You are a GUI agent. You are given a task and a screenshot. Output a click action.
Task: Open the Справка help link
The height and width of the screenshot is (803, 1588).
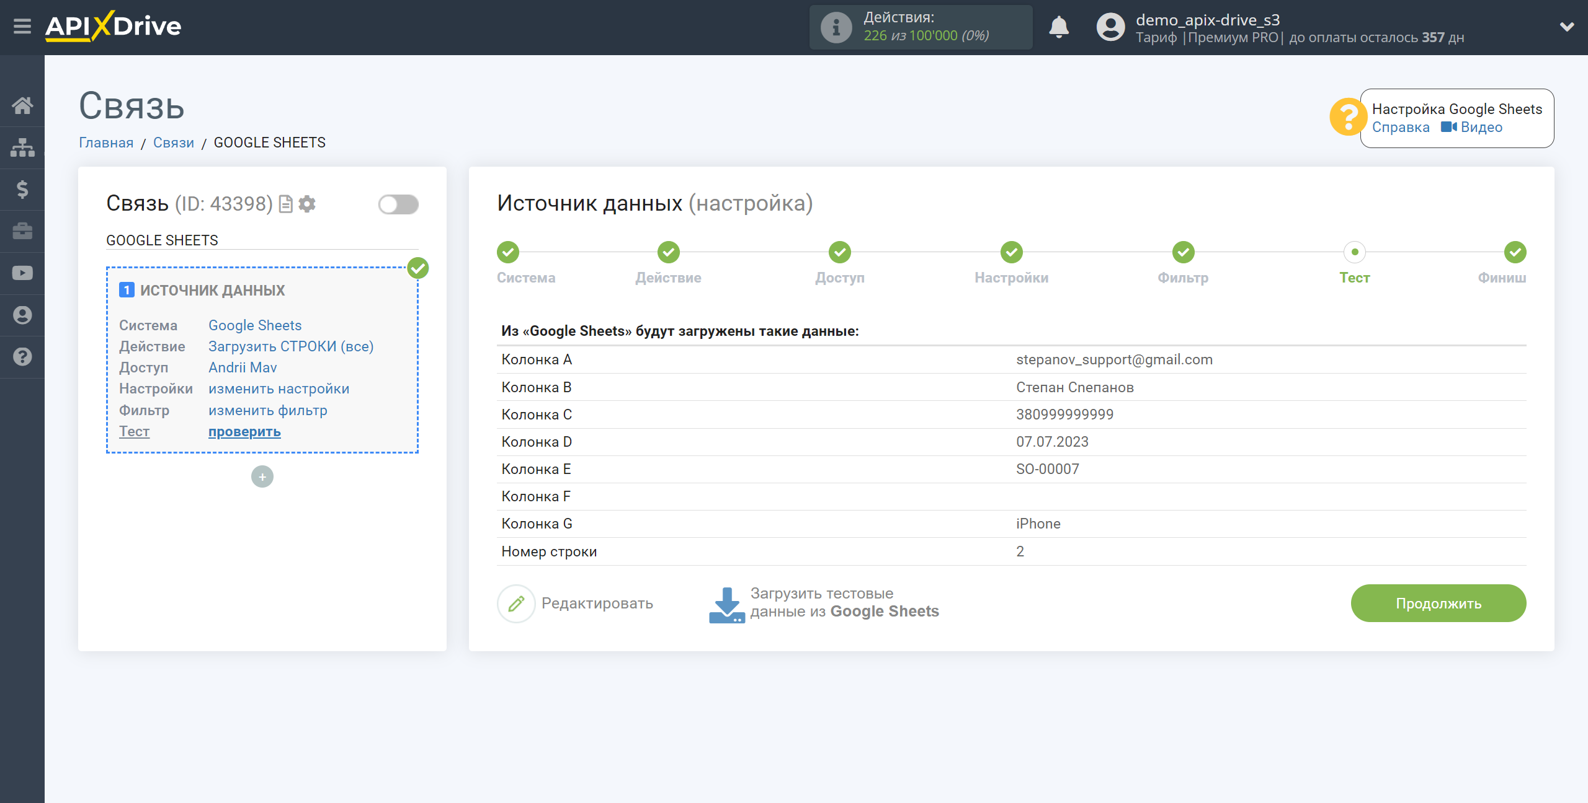pyautogui.click(x=1401, y=127)
